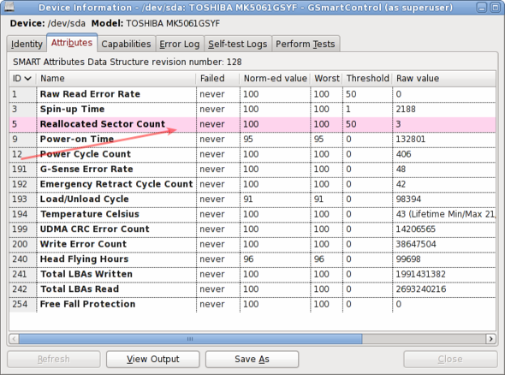Switch to the Identity tab
Viewport: 505px width, 375px height.
coord(27,44)
